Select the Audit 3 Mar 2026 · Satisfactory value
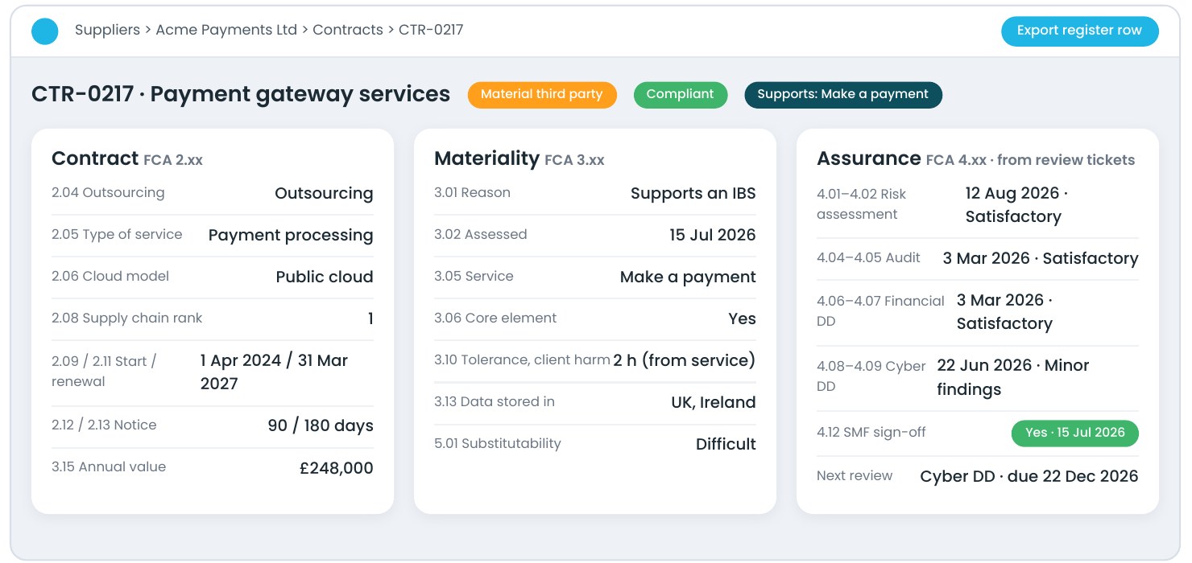Screen dimensions: 1192x563 tap(1041, 258)
